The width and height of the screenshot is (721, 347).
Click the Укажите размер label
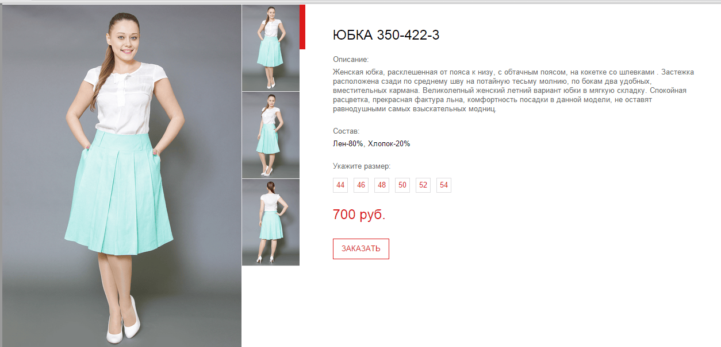click(362, 166)
